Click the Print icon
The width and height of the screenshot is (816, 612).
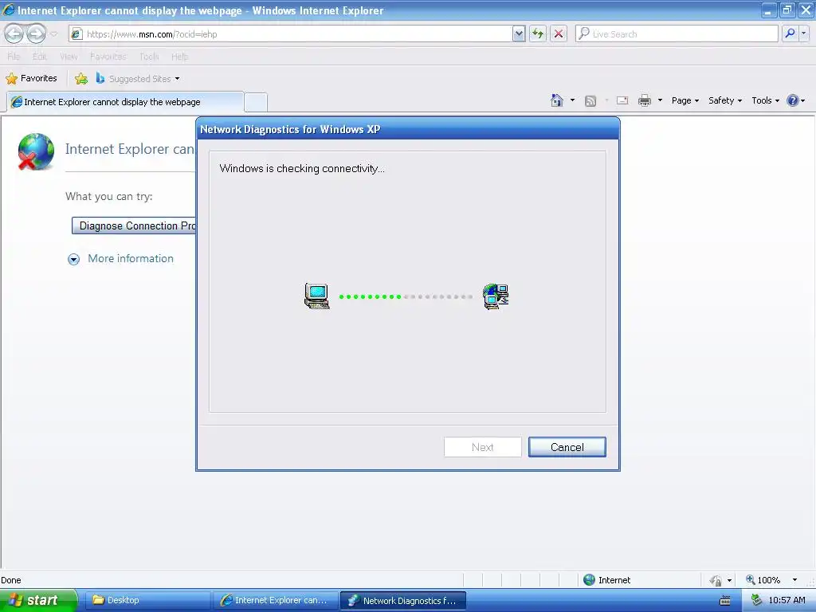644,100
